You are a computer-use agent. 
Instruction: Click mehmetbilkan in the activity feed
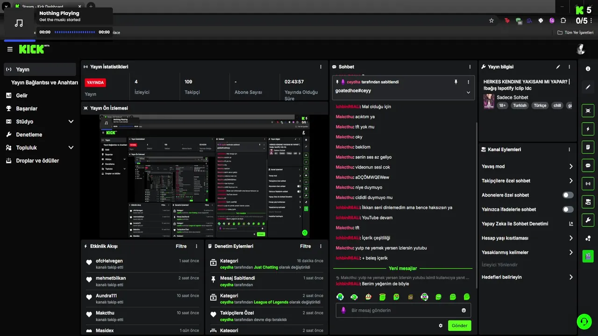click(111, 278)
